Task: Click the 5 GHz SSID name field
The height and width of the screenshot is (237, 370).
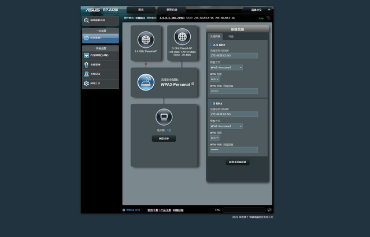Action: point(234,114)
